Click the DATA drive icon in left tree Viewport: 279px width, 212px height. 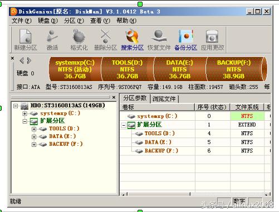[43, 137]
